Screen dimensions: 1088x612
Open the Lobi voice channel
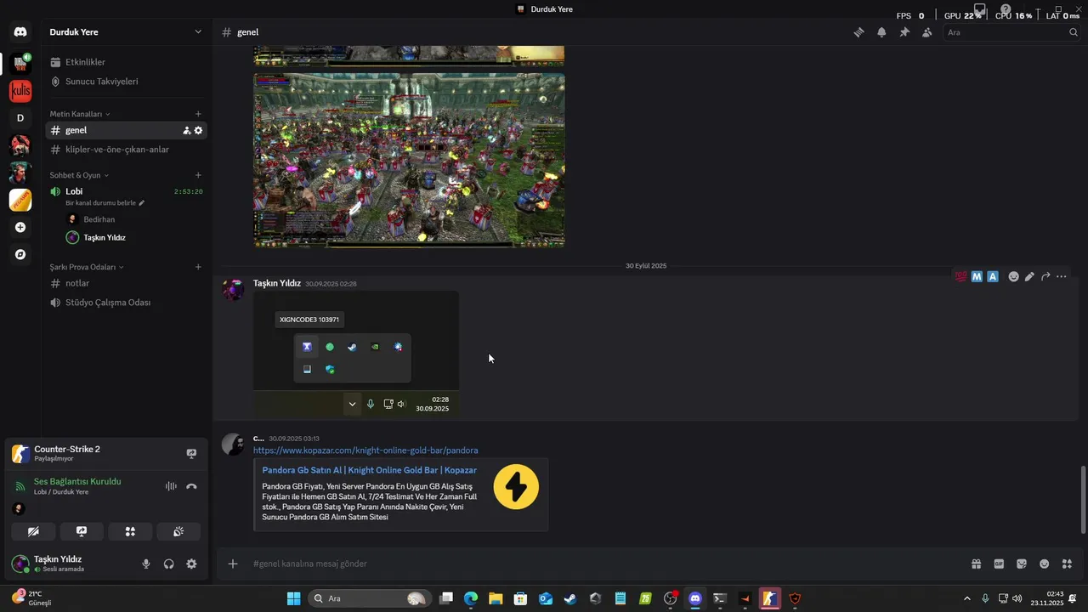pos(126,191)
